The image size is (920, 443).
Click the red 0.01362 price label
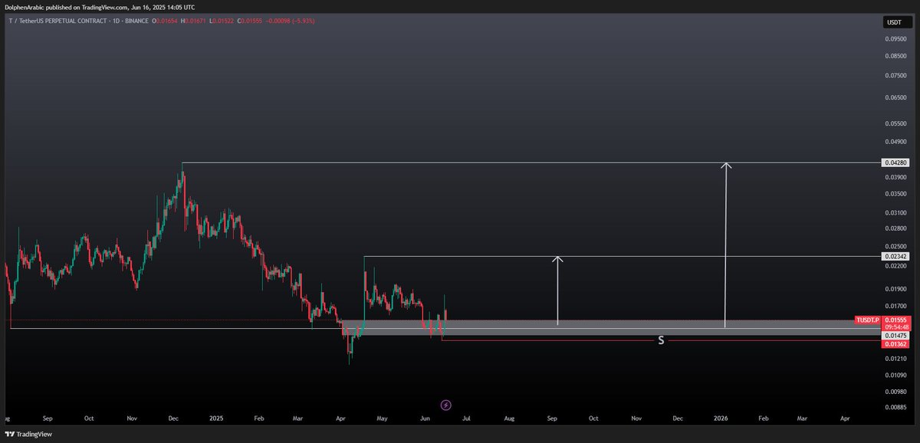(x=895, y=344)
